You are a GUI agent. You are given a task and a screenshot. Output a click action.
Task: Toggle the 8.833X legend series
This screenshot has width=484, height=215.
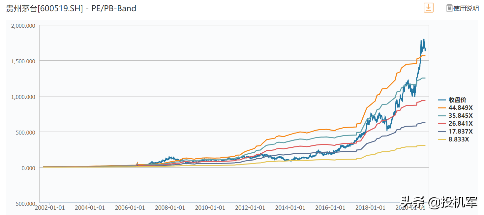click(x=453, y=139)
